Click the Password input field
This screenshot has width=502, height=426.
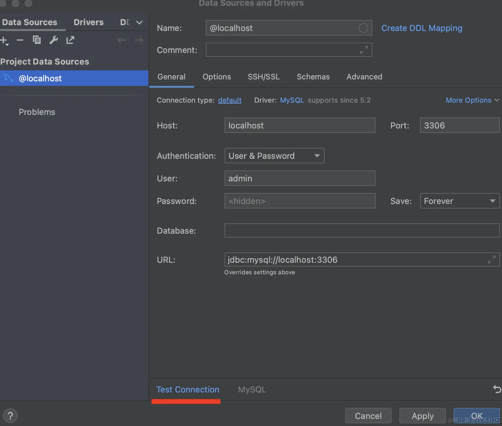point(300,201)
